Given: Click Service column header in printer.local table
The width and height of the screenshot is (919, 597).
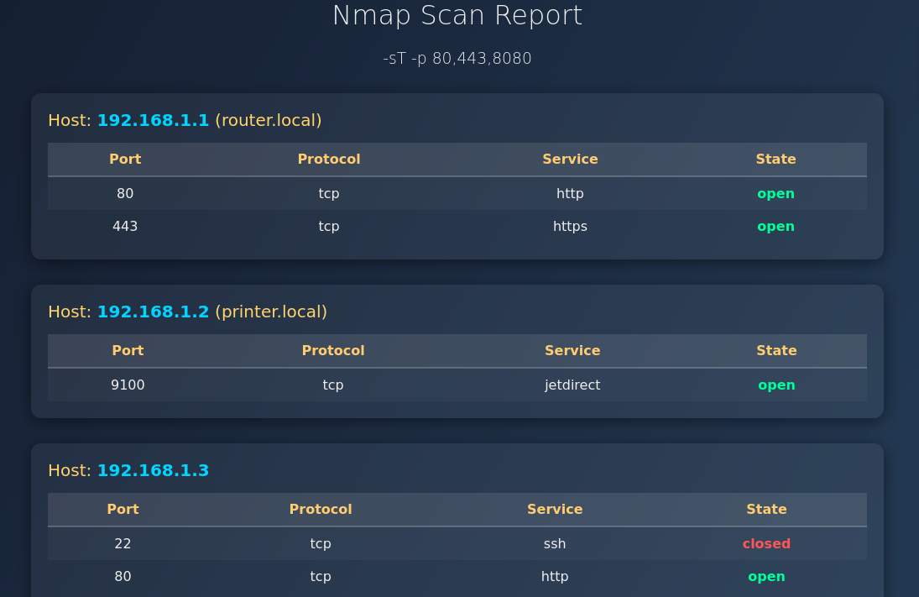Looking at the screenshot, I should (x=572, y=351).
